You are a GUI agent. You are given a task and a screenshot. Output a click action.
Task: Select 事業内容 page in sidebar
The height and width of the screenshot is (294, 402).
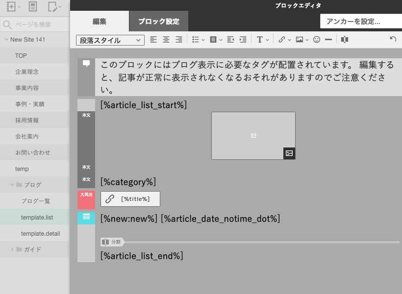[x=35, y=88]
